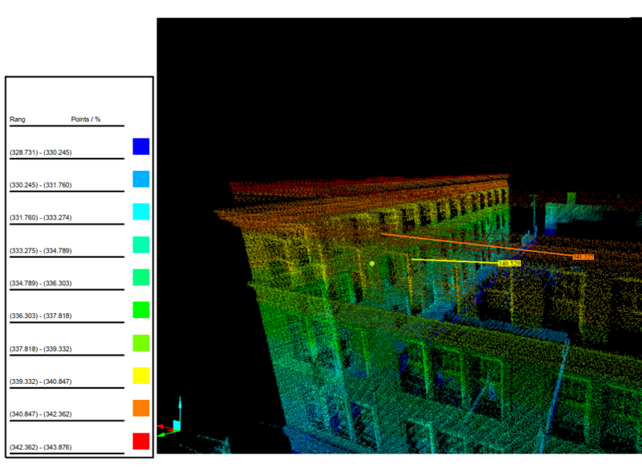
Task: Click the orange 341.737 elevation label
Action: point(583,257)
